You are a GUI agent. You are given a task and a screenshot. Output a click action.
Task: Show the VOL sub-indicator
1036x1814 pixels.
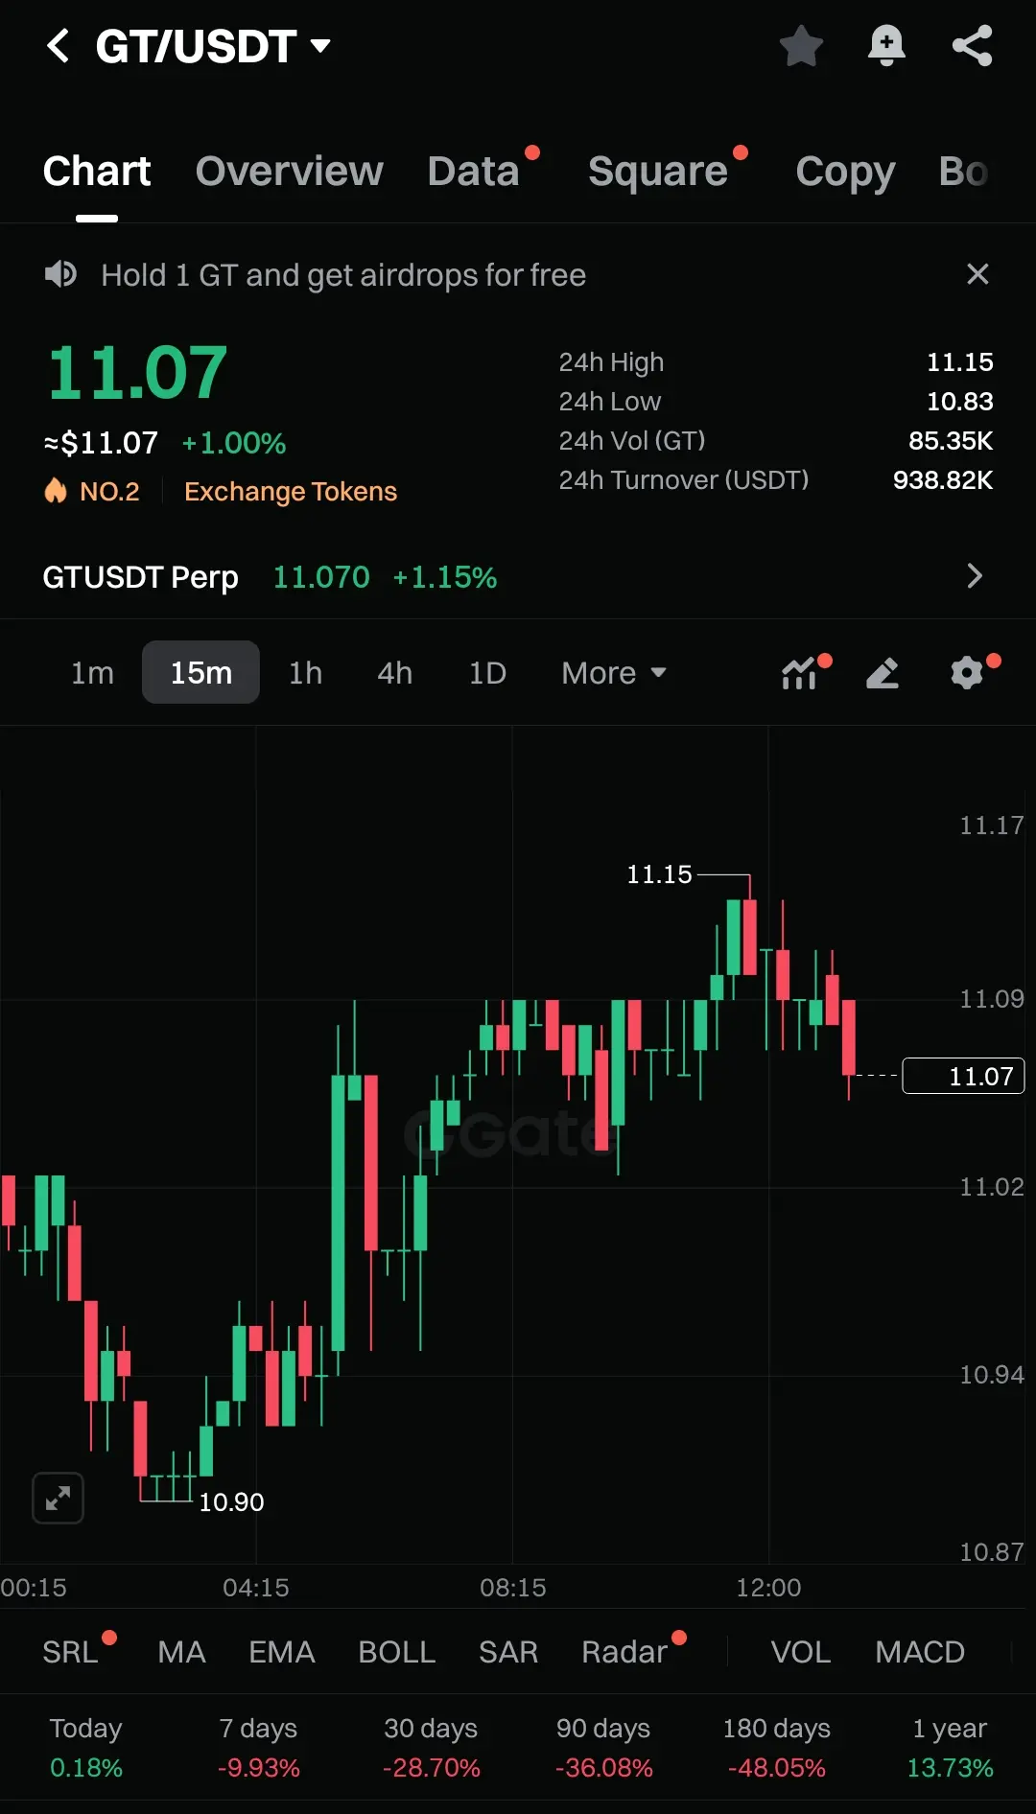point(801,1652)
